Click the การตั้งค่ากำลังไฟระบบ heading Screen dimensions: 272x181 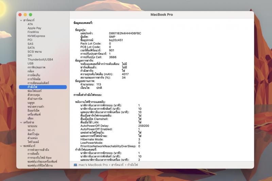click(88, 95)
